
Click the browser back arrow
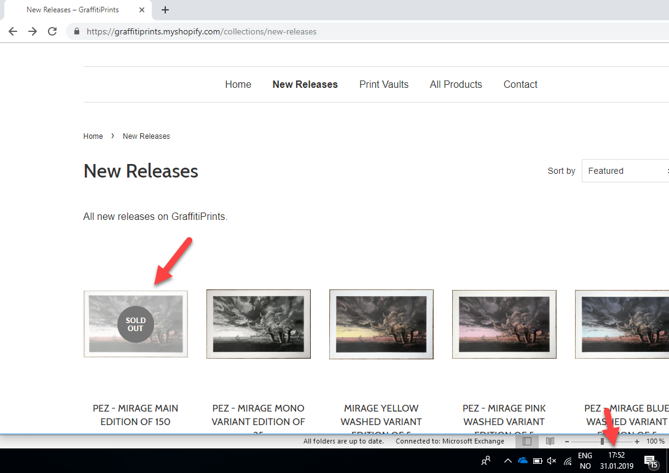tap(13, 31)
